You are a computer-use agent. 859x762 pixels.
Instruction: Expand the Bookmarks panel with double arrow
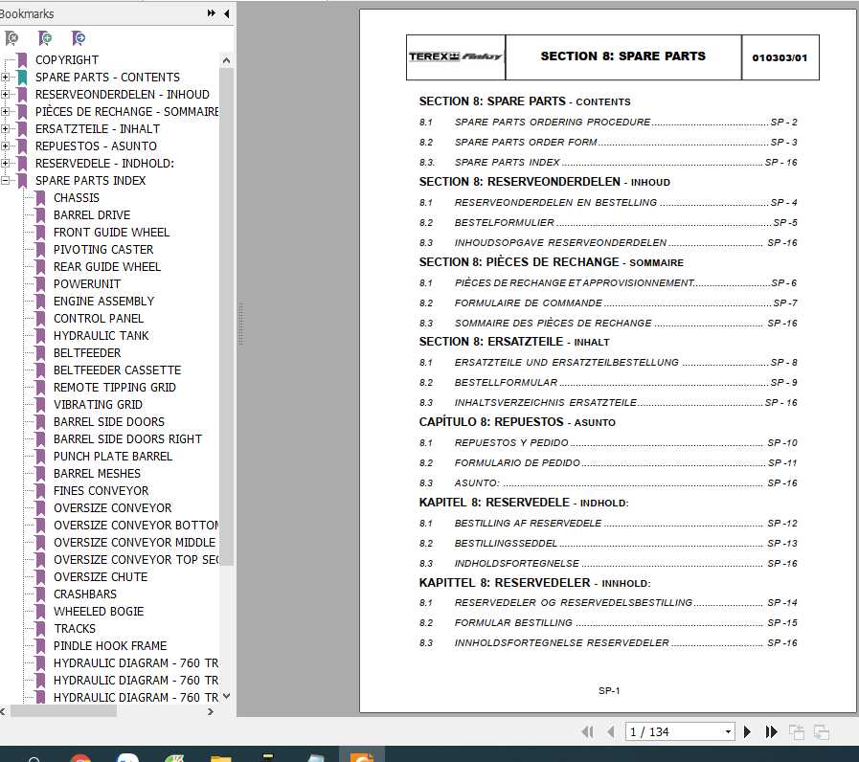212,13
